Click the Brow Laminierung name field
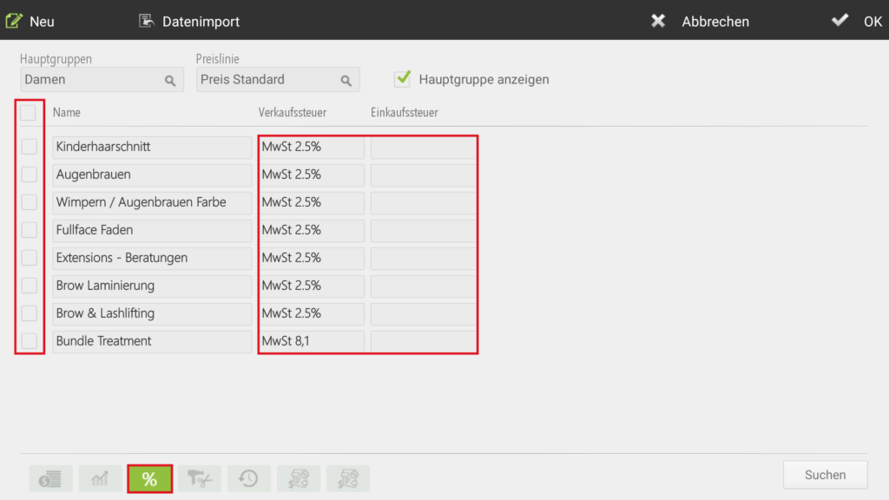Image resolution: width=889 pixels, height=500 pixels. (152, 286)
